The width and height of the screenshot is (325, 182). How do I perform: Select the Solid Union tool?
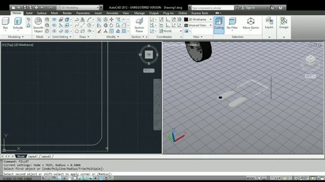pos(54,19)
